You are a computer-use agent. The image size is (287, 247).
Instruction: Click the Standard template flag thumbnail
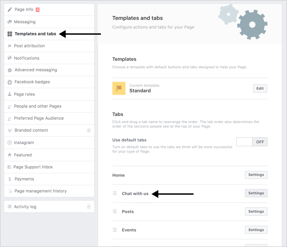[x=119, y=88]
